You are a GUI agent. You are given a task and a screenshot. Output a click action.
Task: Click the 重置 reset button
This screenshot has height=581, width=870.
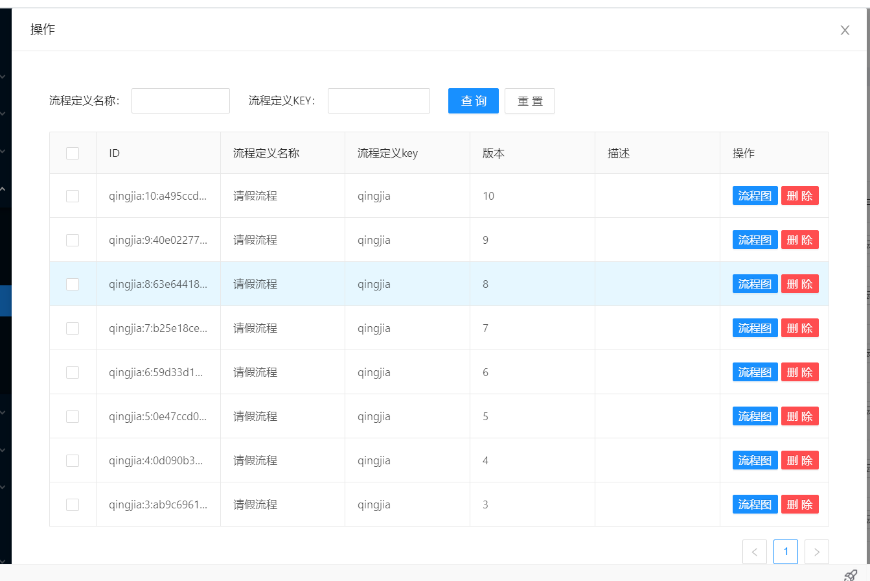coord(530,101)
